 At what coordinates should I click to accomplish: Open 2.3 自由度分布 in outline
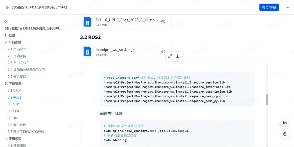click(19, 63)
